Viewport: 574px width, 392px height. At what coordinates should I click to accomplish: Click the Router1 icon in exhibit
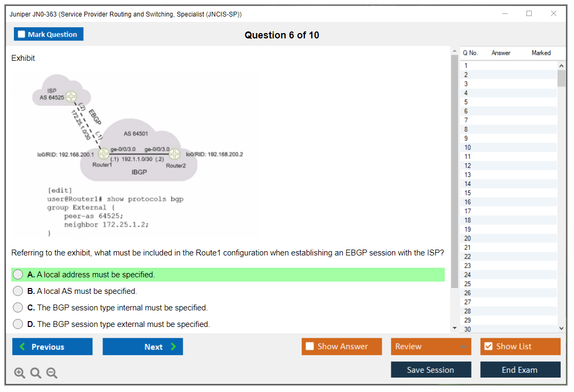tap(105, 154)
